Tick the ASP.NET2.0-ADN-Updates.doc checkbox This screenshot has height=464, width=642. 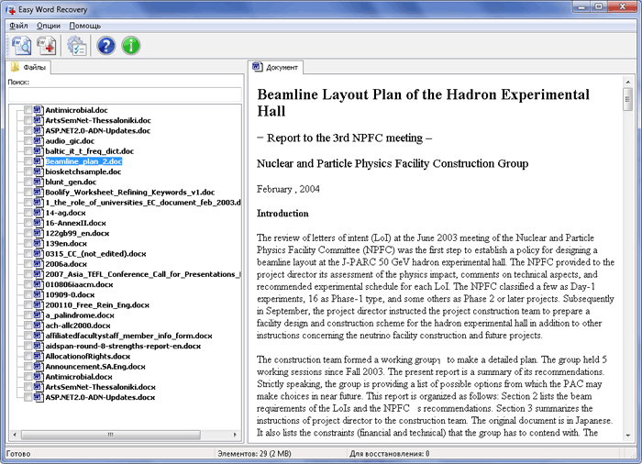point(28,130)
